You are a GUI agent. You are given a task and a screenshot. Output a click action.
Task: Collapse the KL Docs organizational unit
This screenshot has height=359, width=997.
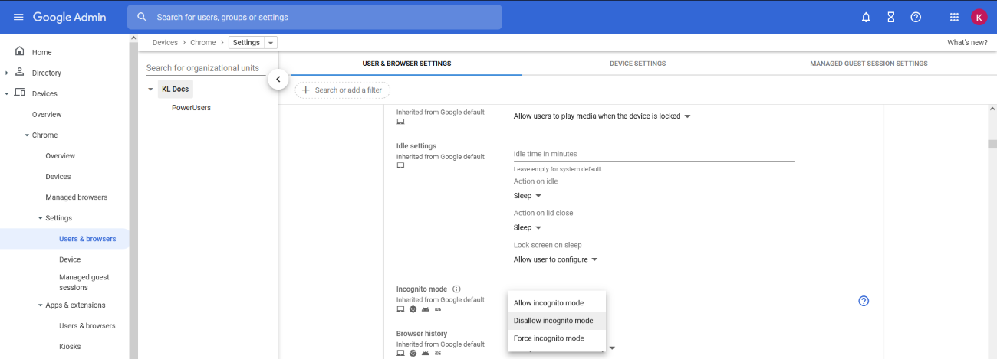click(151, 90)
